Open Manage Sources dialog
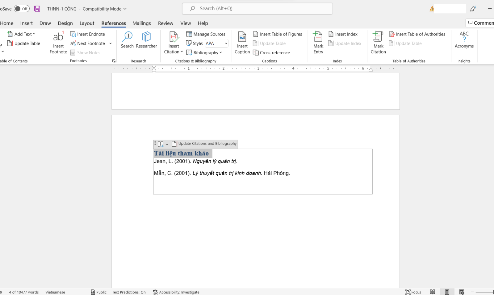Viewport: 494px width, 295px height. pyautogui.click(x=206, y=34)
